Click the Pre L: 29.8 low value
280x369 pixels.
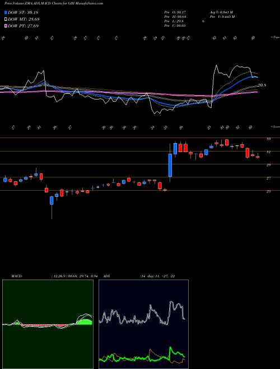(x=175, y=21)
